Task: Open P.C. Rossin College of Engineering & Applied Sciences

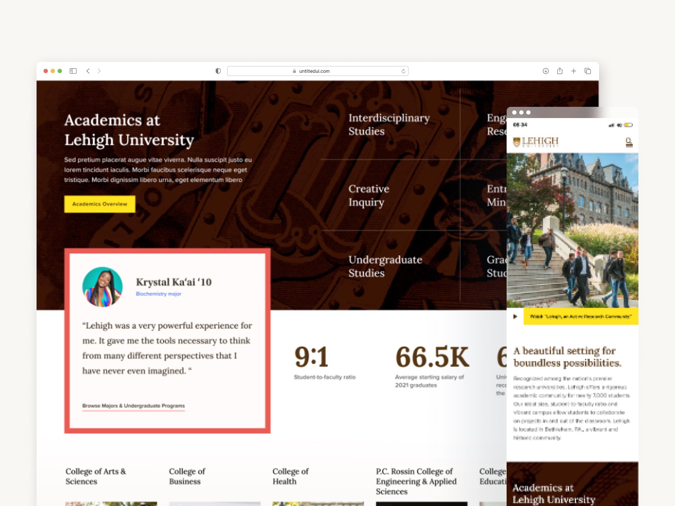Action: [x=416, y=481]
